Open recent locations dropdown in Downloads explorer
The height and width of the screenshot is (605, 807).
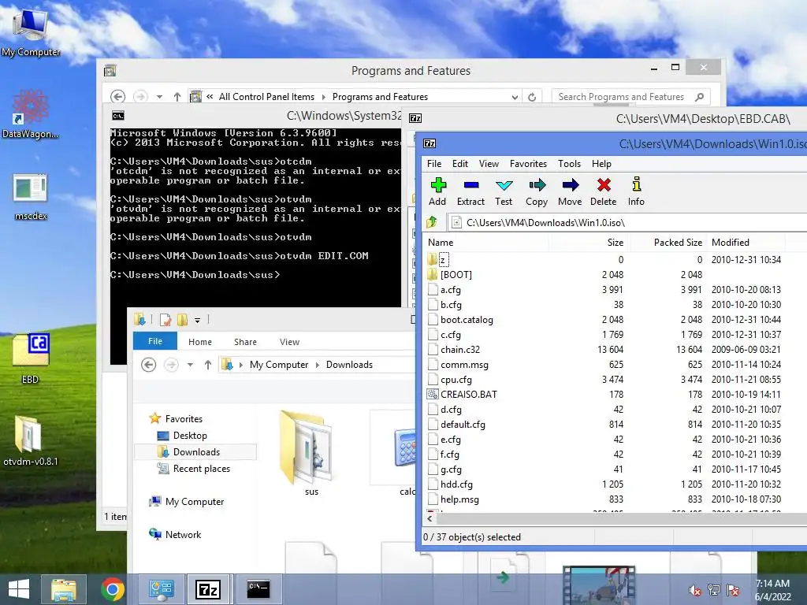click(191, 365)
